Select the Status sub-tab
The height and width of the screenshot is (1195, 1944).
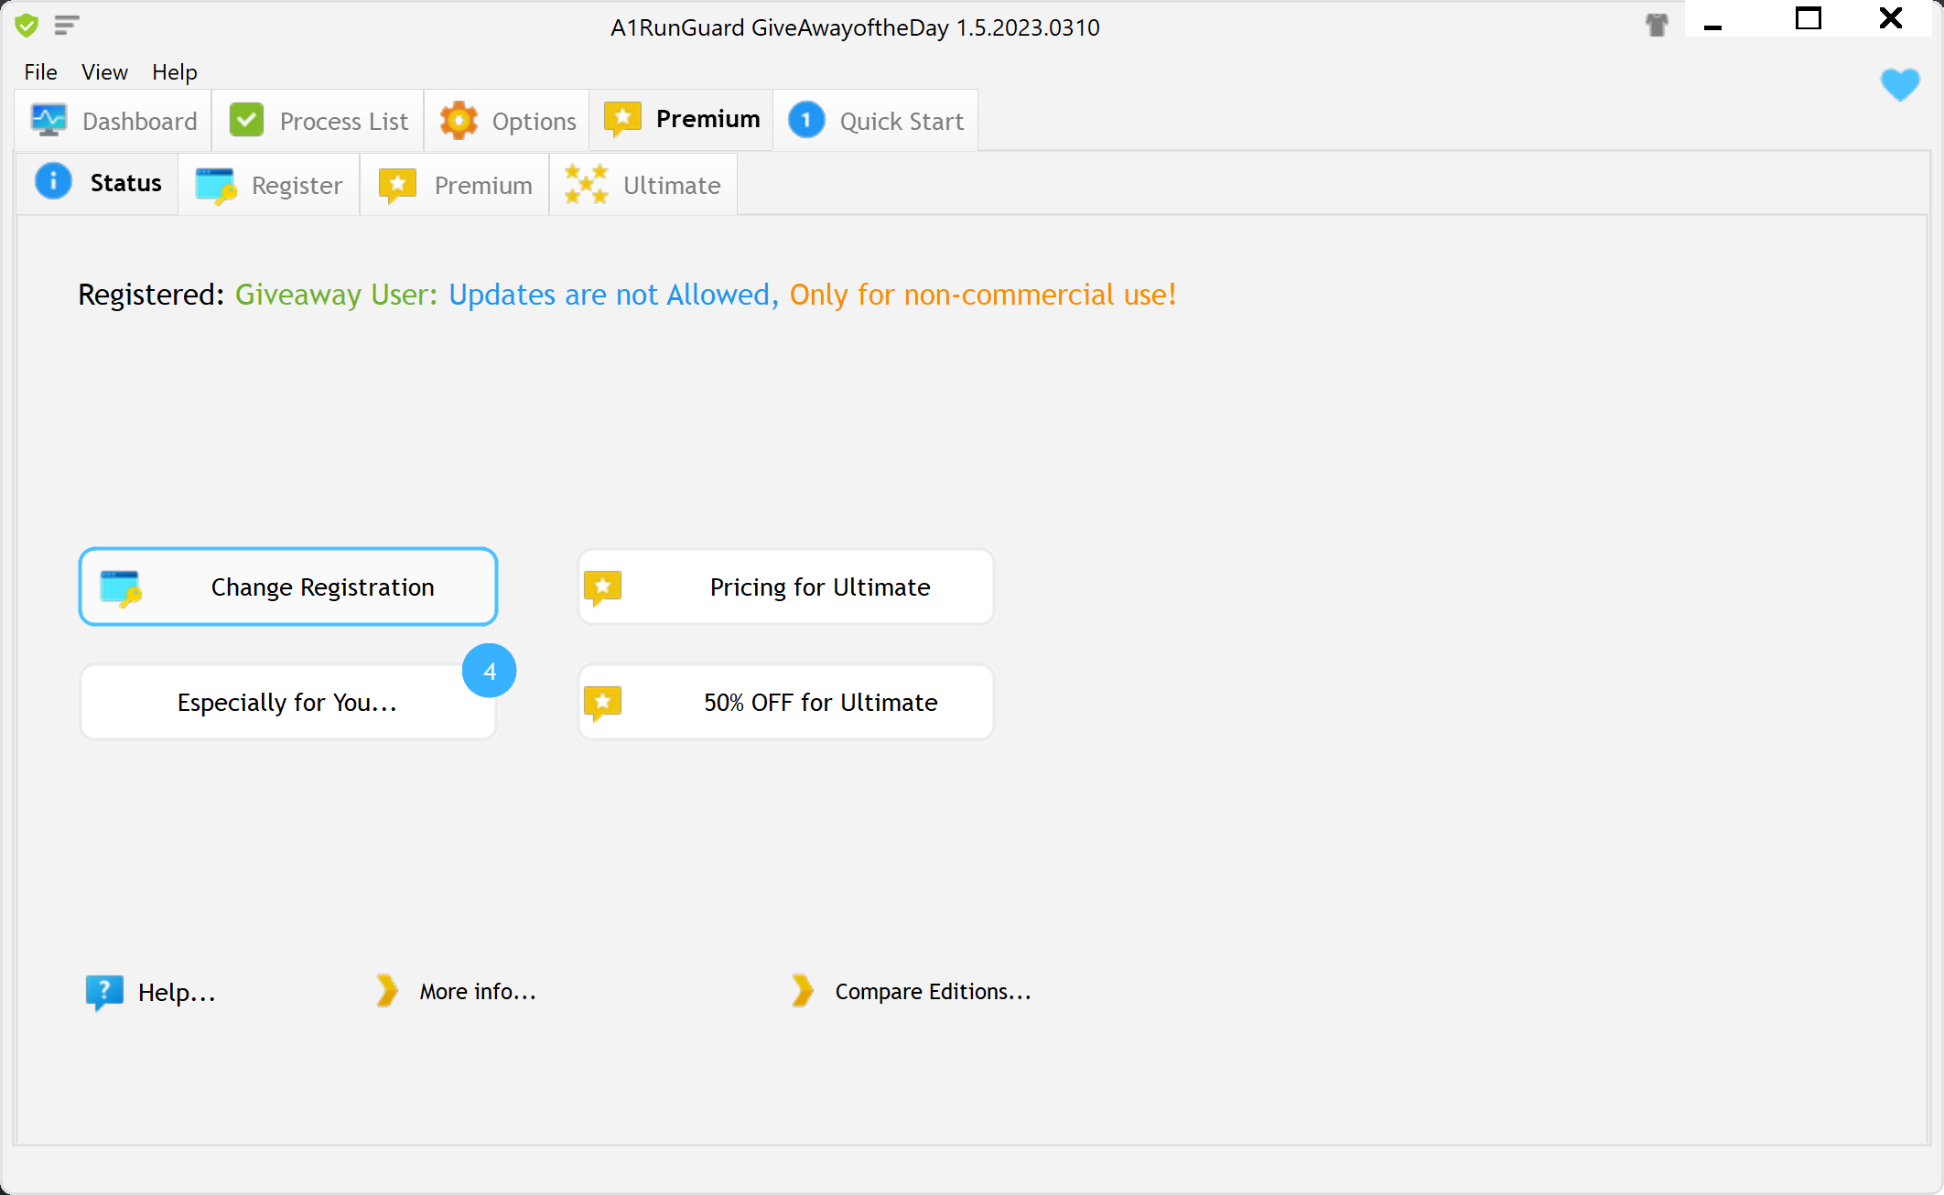(98, 183)
